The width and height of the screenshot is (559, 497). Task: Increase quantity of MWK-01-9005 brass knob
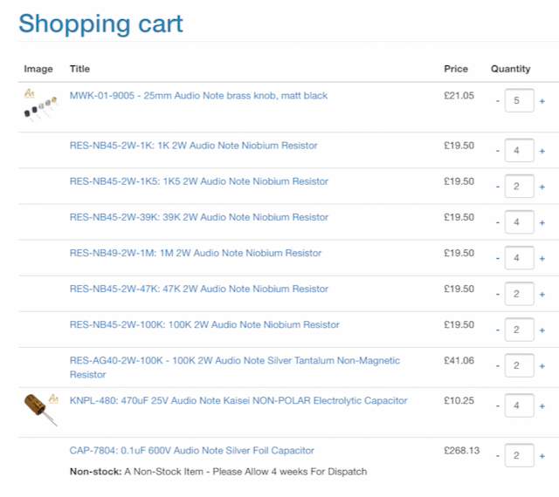pyautogui.click(x=542, y=101)
